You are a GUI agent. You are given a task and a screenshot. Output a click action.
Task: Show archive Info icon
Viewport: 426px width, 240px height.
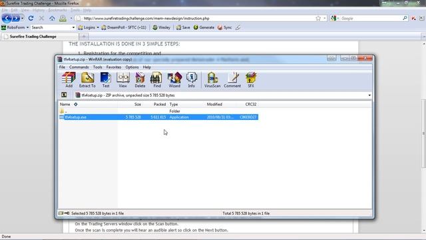pos(192,80)
